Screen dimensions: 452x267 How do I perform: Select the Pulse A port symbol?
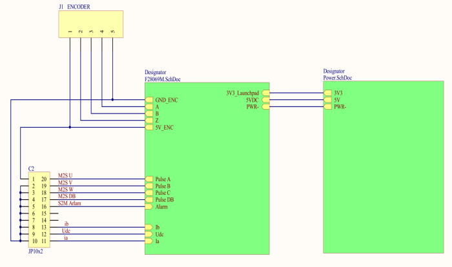pyautogui.click(x=149, y=179)
